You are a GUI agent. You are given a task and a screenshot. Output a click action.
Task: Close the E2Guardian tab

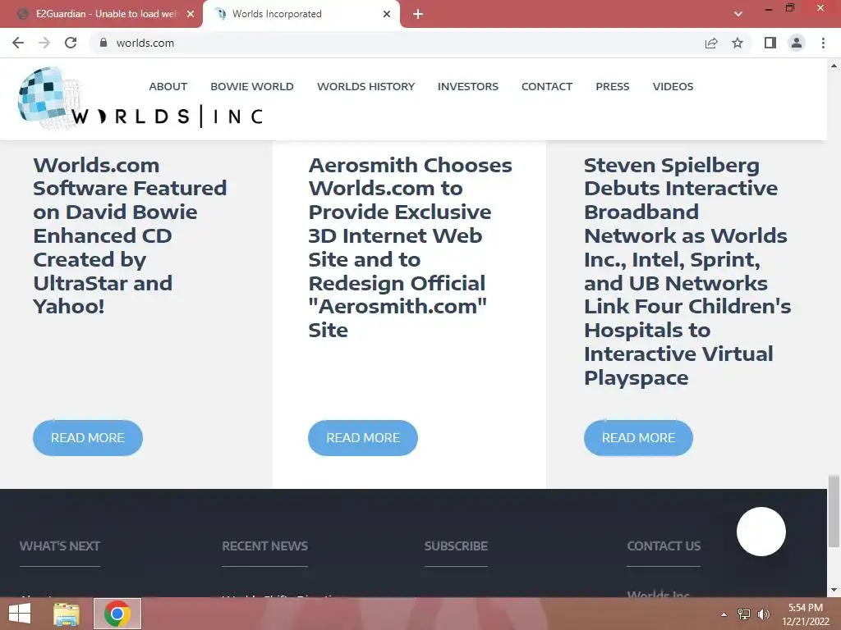point(191,14)
